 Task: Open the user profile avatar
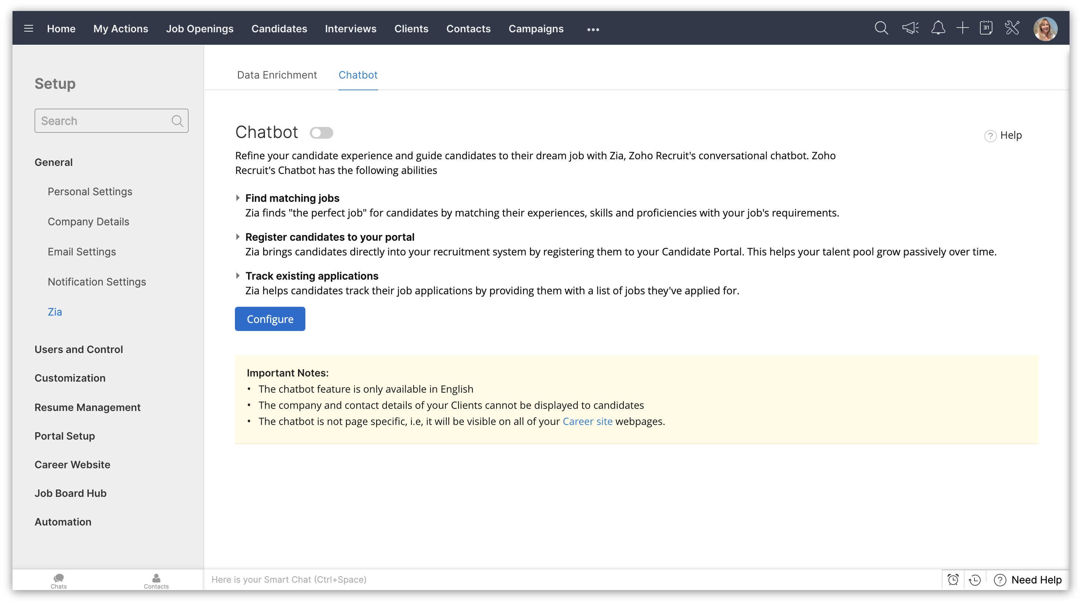click(1045, 29)
